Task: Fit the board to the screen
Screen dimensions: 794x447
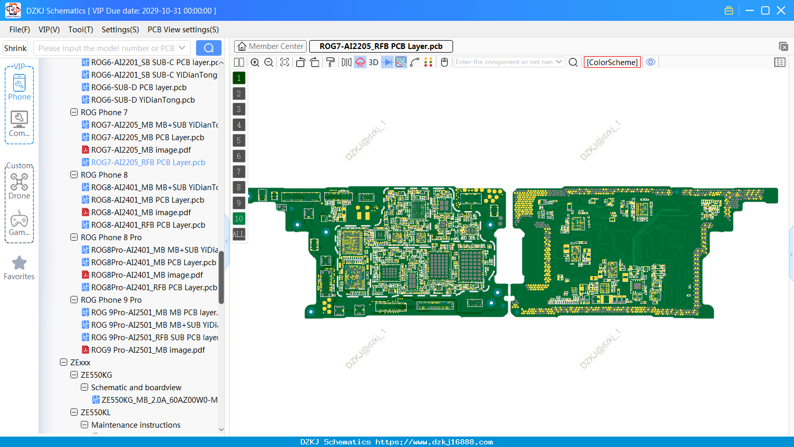Action: [x=285, y=62]
